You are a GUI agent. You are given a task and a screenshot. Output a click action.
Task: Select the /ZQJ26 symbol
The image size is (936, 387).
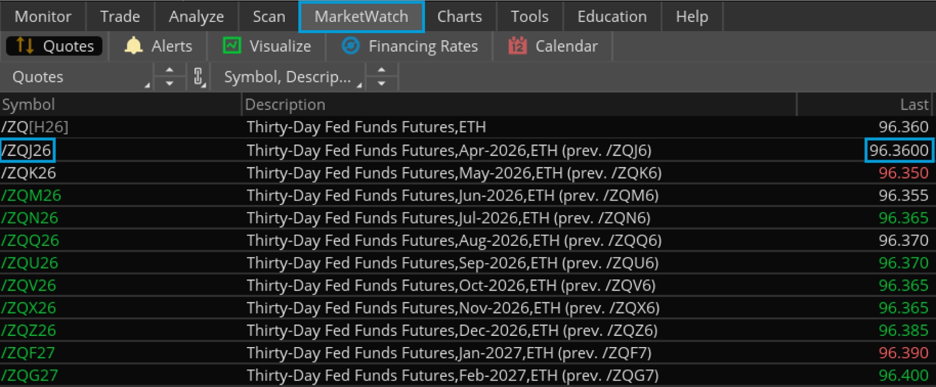27,150
